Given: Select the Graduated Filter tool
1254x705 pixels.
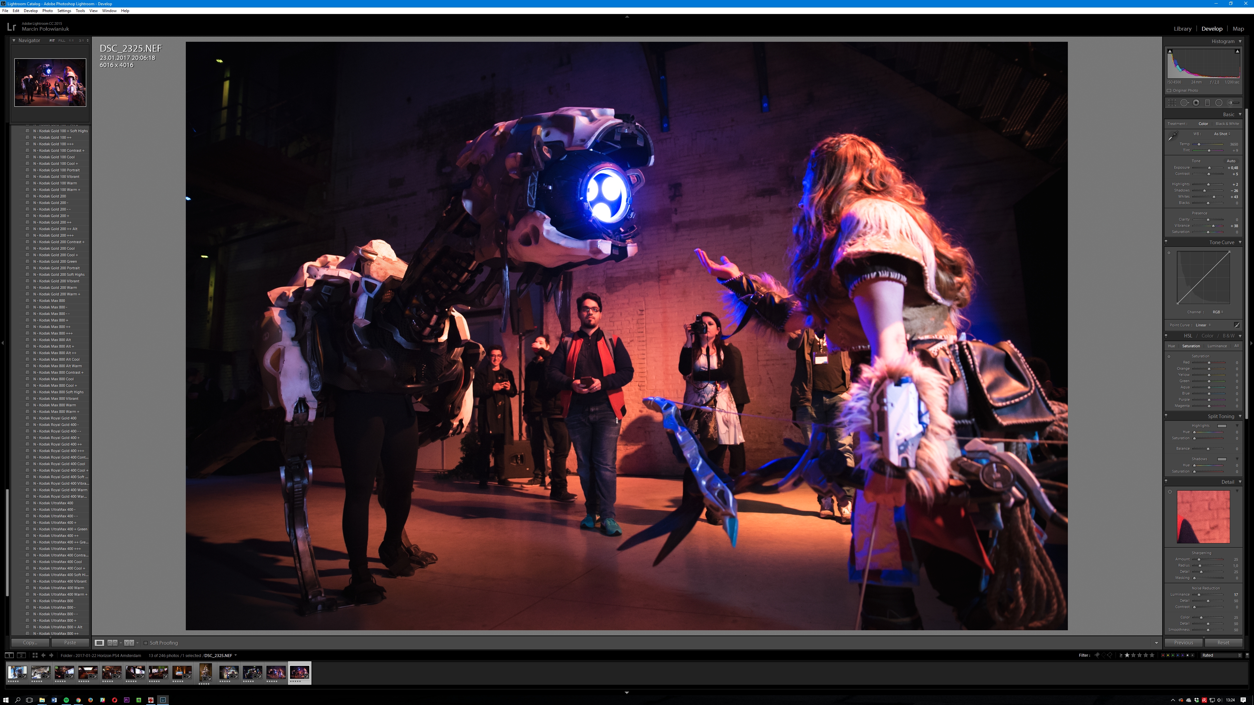Looking at the screenshot, I should click(x=1207, y=103).
